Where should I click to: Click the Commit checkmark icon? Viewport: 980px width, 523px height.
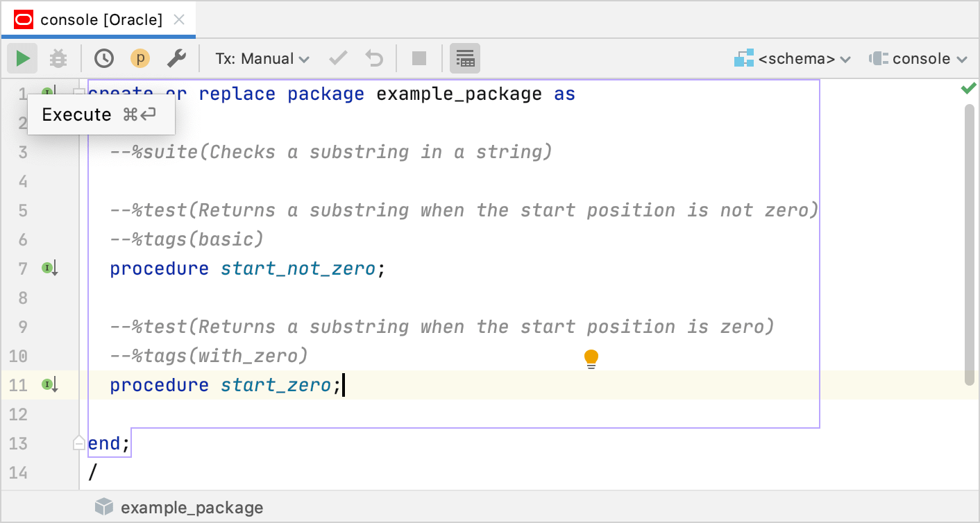click(337, 58)
